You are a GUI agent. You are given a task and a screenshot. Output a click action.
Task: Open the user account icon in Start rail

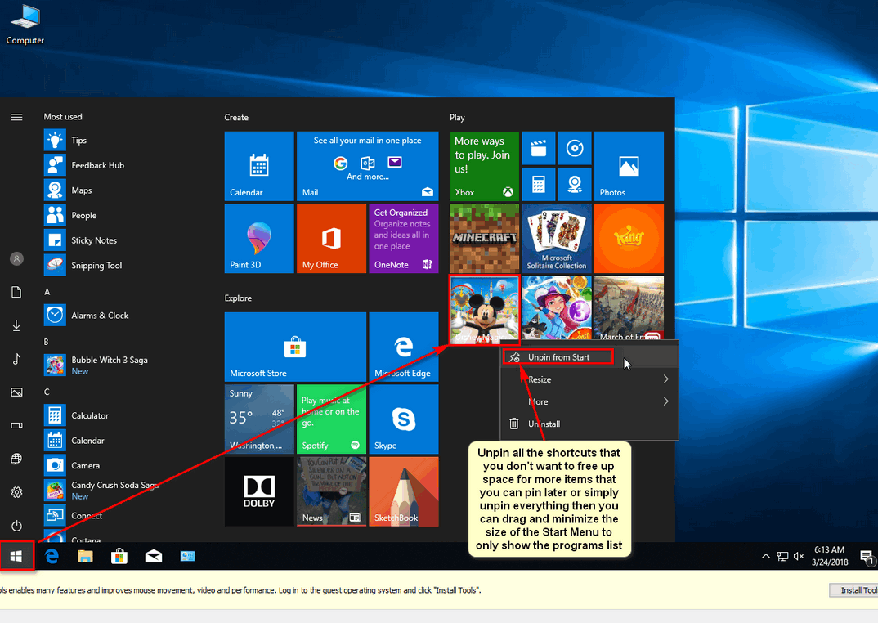tap(17, 259)
